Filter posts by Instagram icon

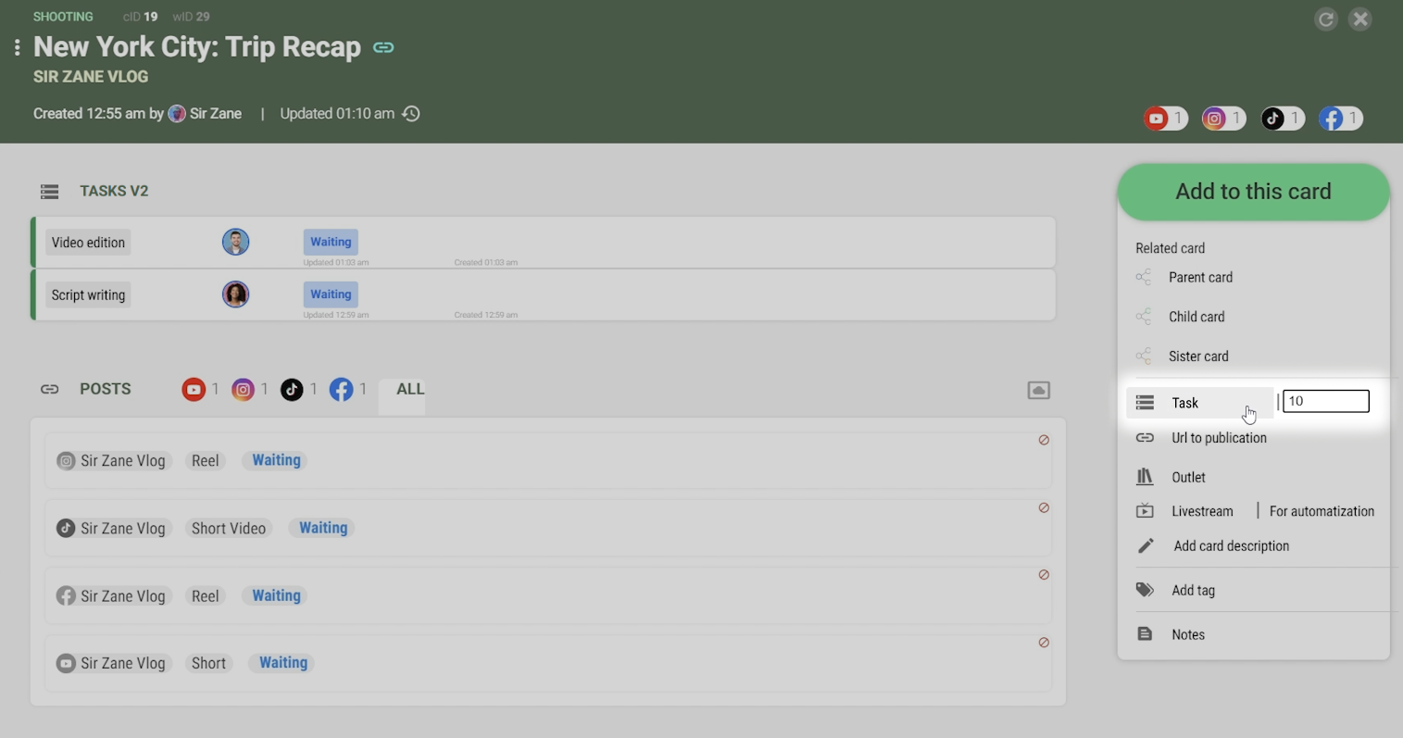244,390
